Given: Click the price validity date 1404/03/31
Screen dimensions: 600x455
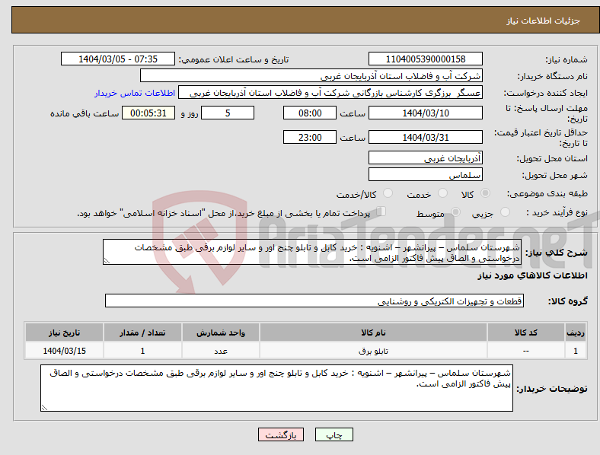Looking at the screenshot, I should 425,137.
